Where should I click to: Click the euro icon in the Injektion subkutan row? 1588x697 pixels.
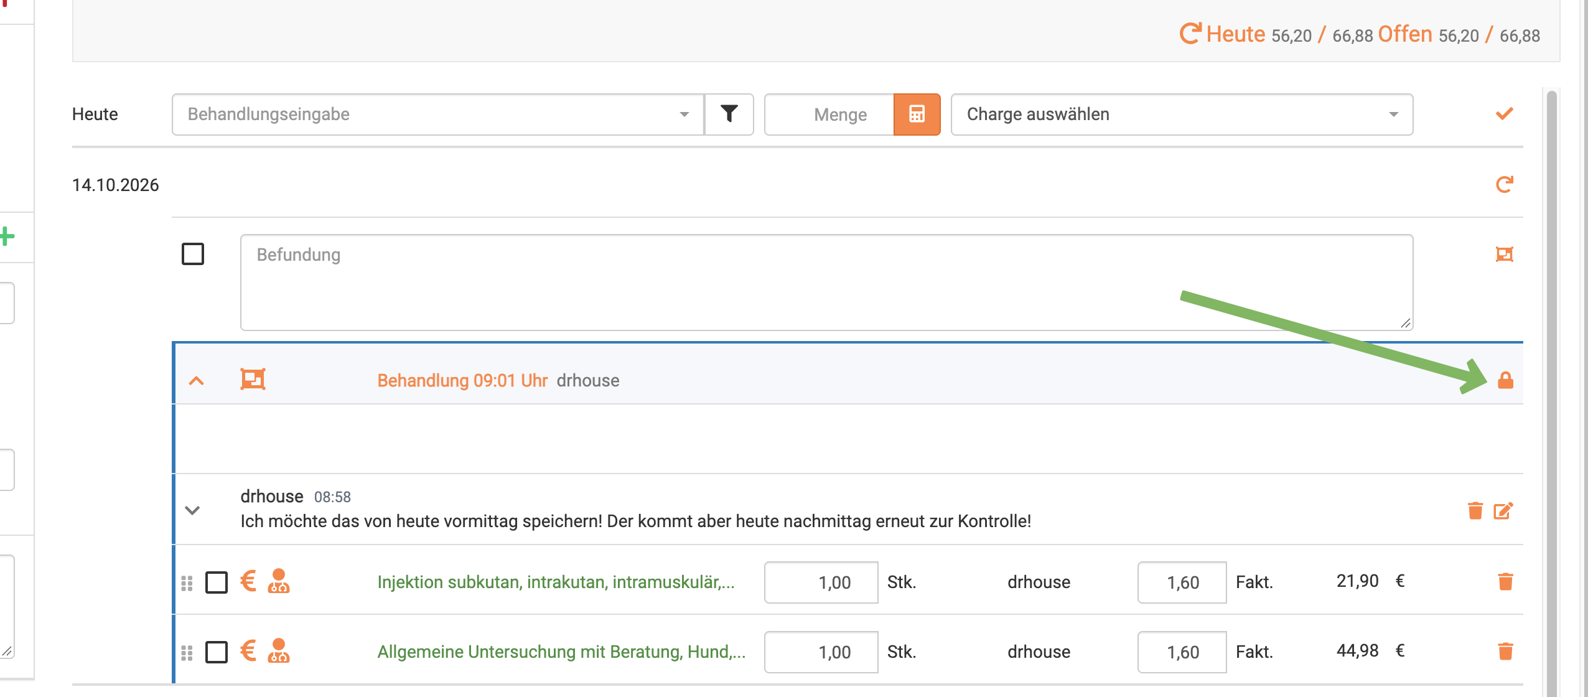248,581
